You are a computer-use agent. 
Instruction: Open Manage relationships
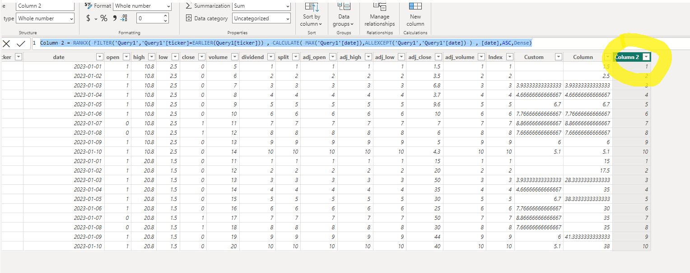point(380,14)
